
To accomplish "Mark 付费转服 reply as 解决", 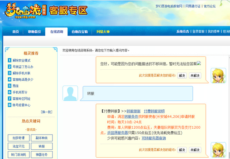I will point(182,150).
